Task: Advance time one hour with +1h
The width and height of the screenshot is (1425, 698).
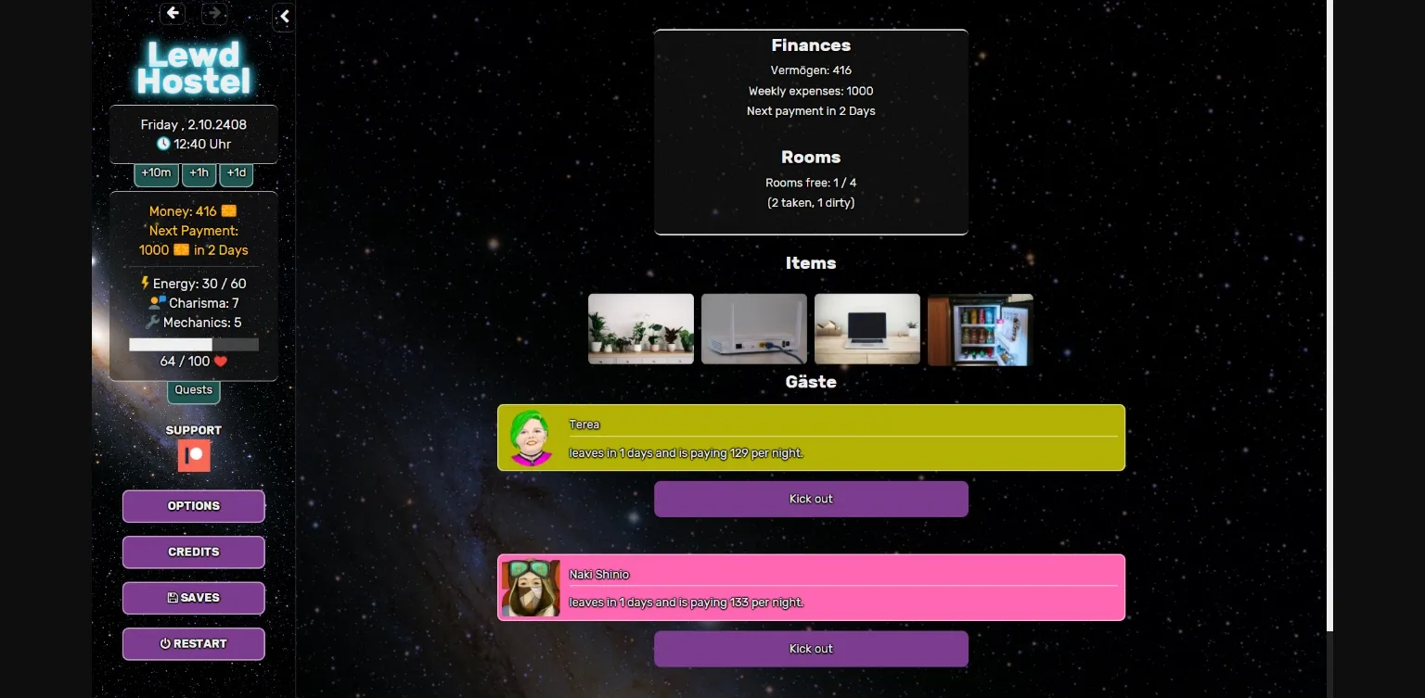Action: 199,173
